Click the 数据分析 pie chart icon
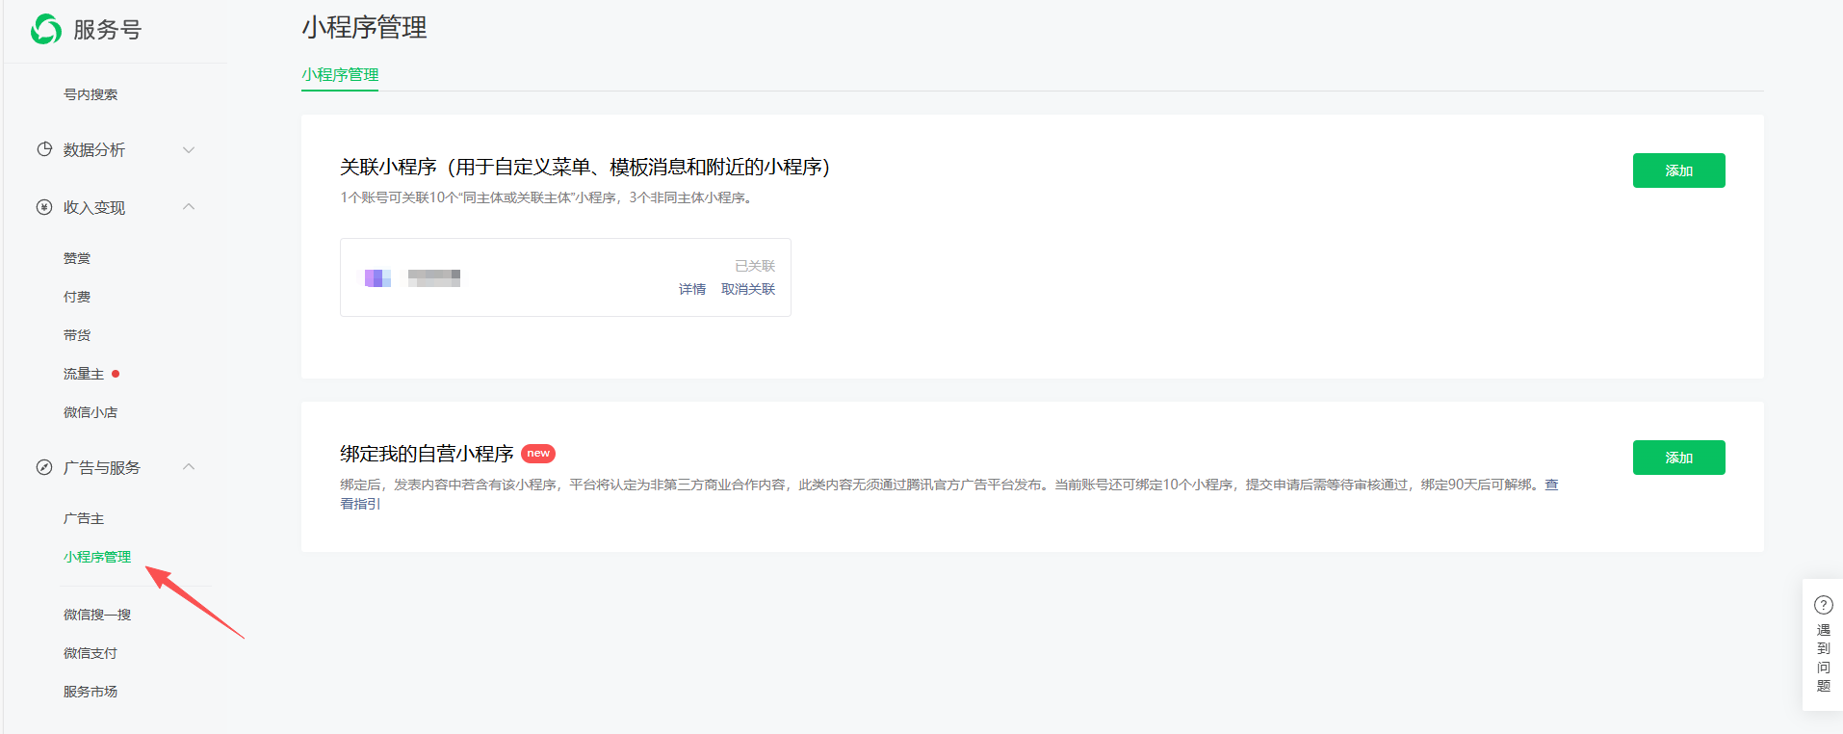 (44, 149)
